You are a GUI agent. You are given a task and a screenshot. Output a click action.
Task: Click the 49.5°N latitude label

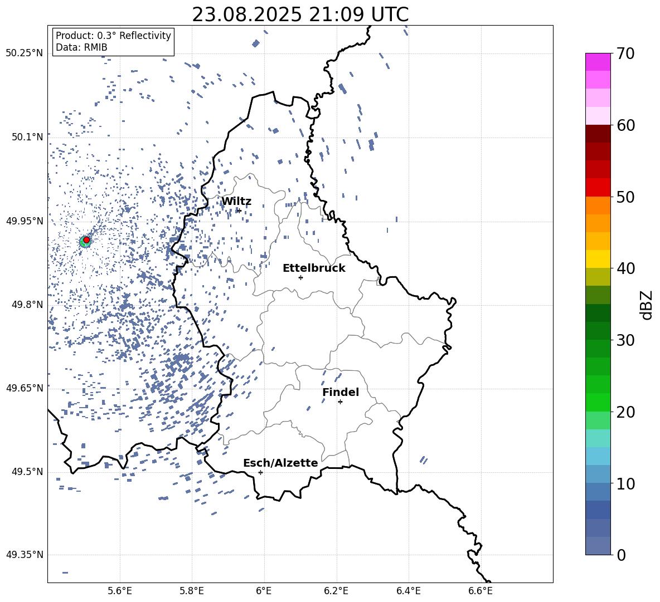tap(27, 472)
